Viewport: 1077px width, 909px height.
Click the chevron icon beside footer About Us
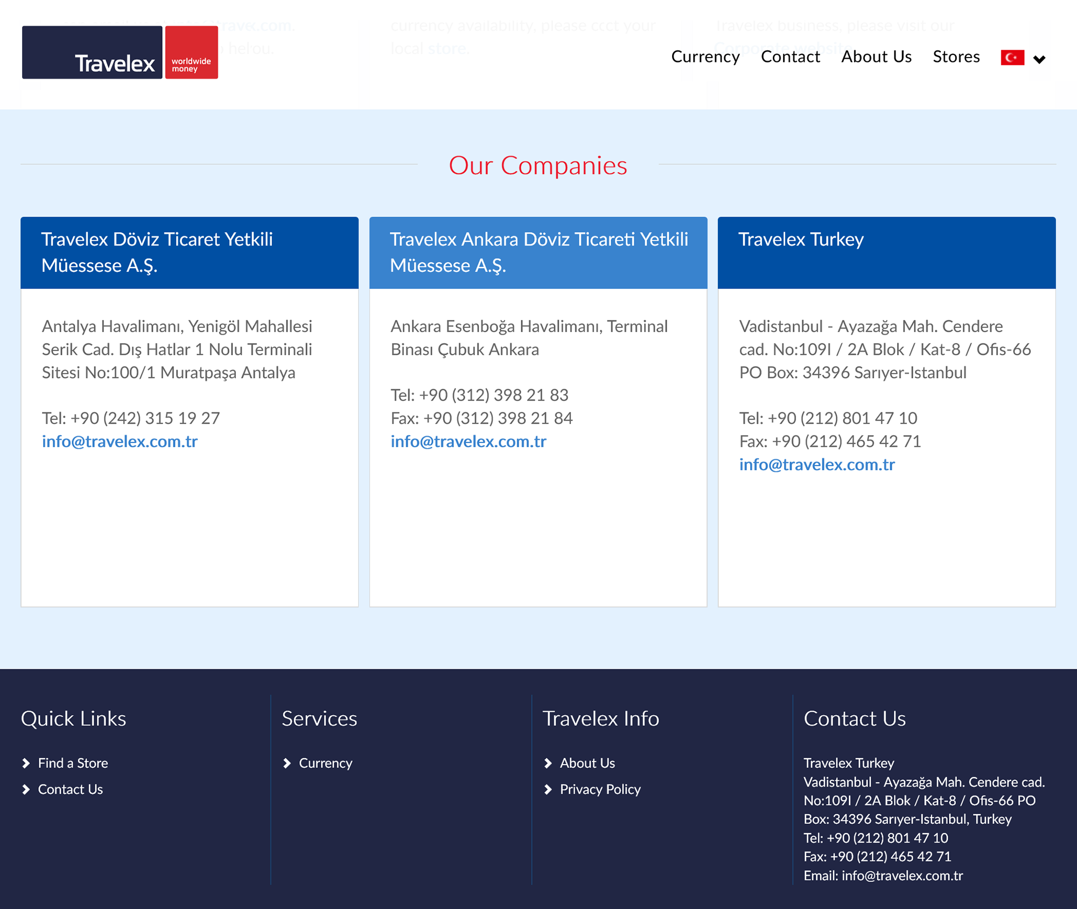pos(548,763)
